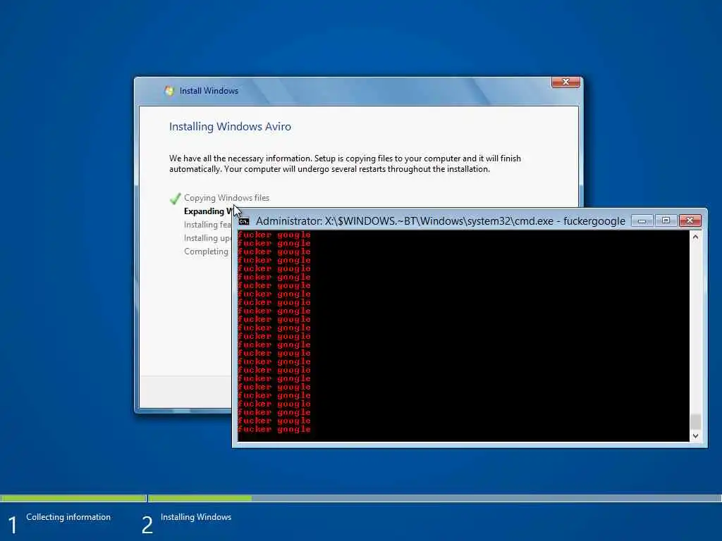This screenshot has width=722, height=541.
Task: Minimize the Administrator cmd.exe window
Action: coord(642,220)
